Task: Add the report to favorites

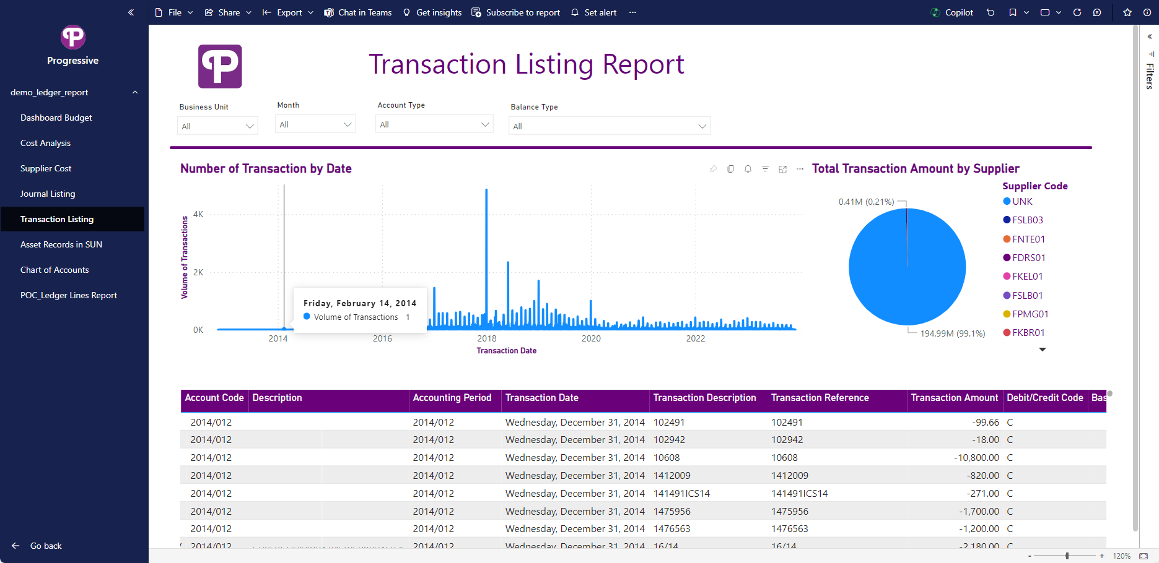Action: 1127,12
